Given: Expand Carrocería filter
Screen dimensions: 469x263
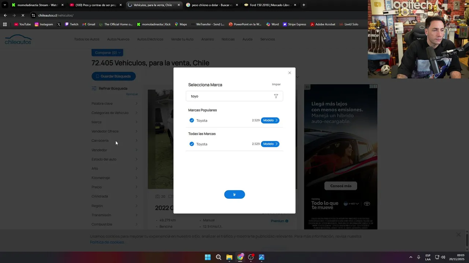Looking at the screenshot, I should point(115,141).
